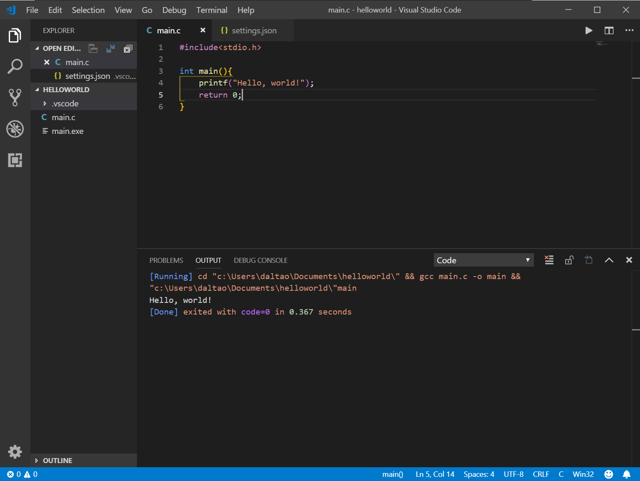Viewport: 640px width, 481px height.
Task: Open notifications bell in status bar
Action: (627, 474)
